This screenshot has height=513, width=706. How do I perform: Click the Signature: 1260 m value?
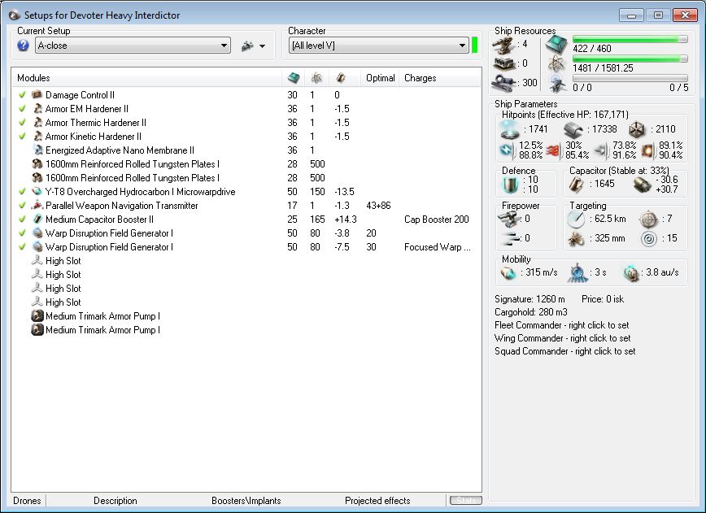click(529, 299)
